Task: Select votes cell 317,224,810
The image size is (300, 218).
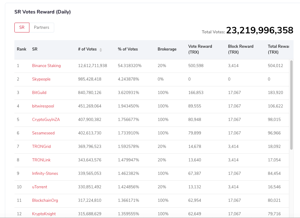Action: 89,200
